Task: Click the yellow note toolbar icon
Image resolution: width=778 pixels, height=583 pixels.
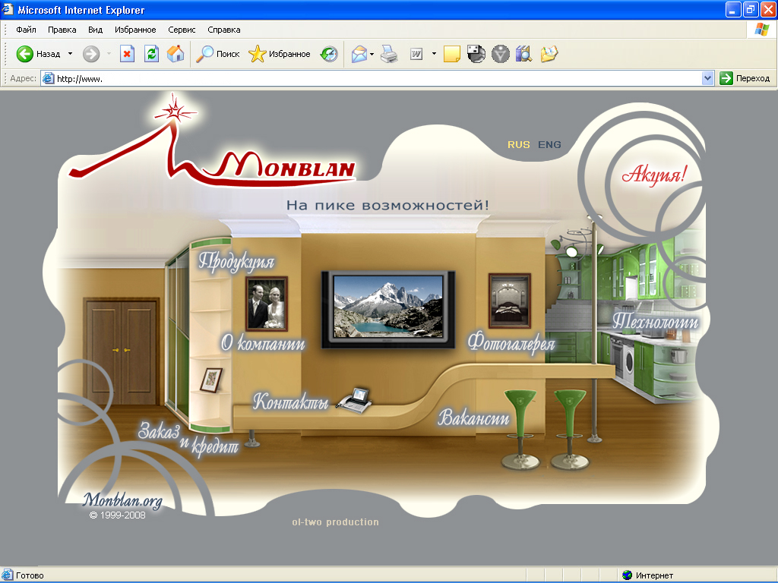Action: coord(451,54)
